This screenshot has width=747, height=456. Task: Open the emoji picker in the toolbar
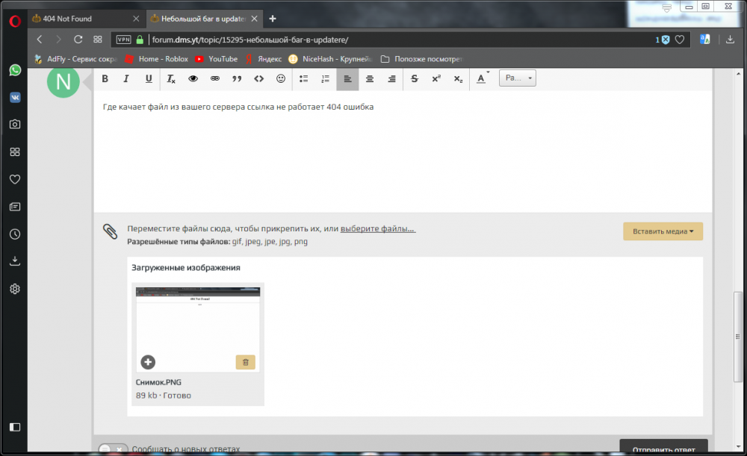(281, 78)
